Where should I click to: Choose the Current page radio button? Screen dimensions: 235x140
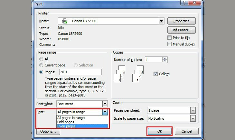[x=41, y=65]
